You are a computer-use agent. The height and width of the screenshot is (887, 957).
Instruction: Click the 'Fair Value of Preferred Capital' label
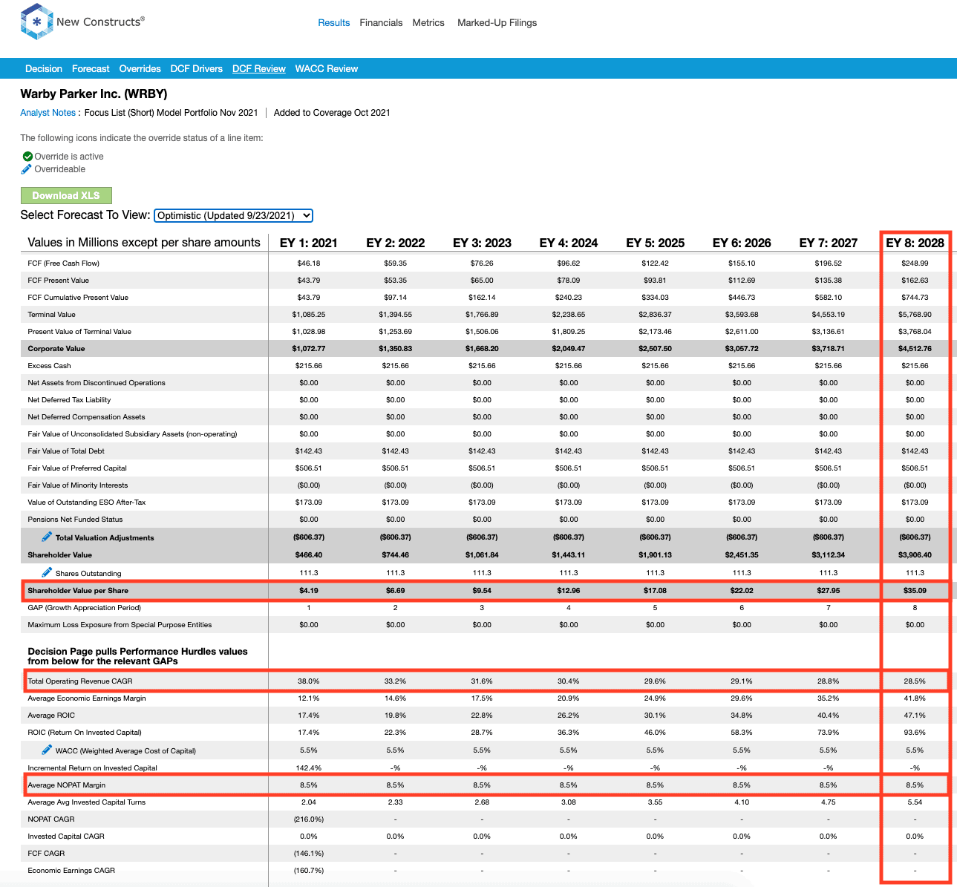77,468
